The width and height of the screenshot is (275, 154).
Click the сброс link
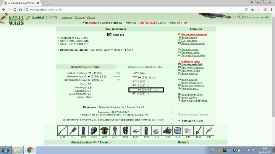[x=89, y=97]
